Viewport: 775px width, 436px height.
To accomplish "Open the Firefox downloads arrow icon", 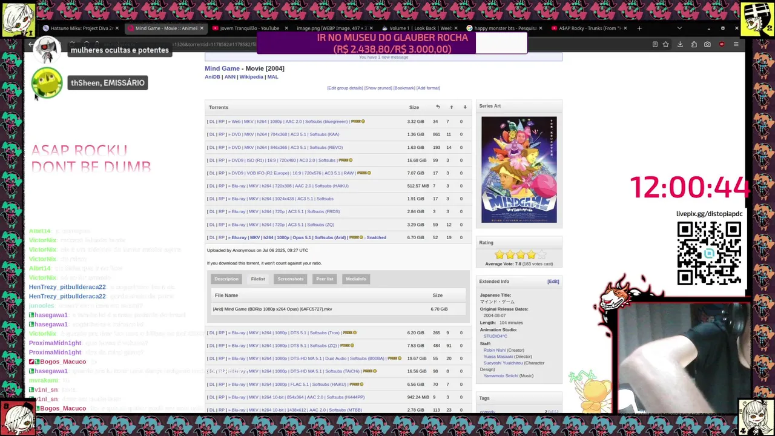I will coord(680,44).
